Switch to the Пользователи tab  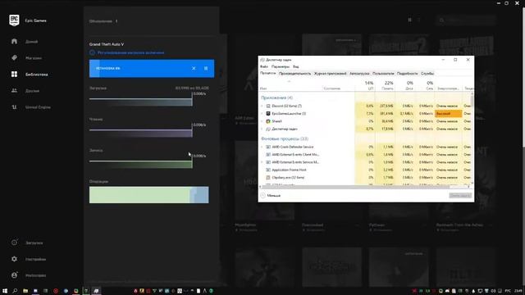[x=383, y=74]
